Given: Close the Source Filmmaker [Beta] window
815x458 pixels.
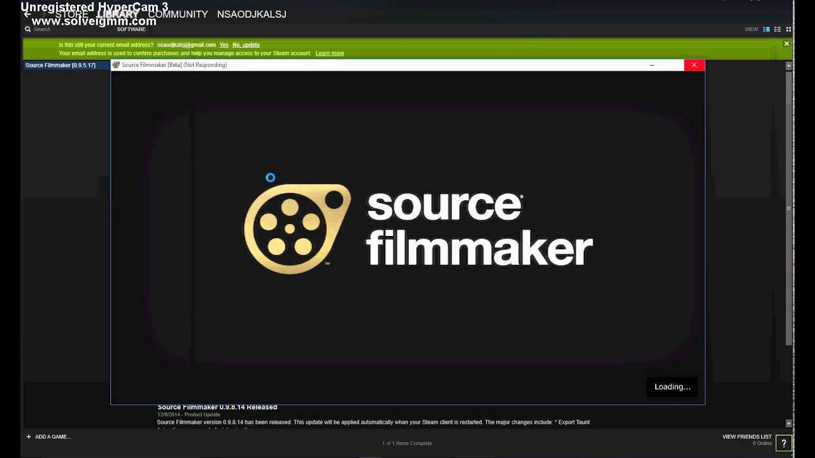Looking at the screenshot, I should (x=694, y=65).
